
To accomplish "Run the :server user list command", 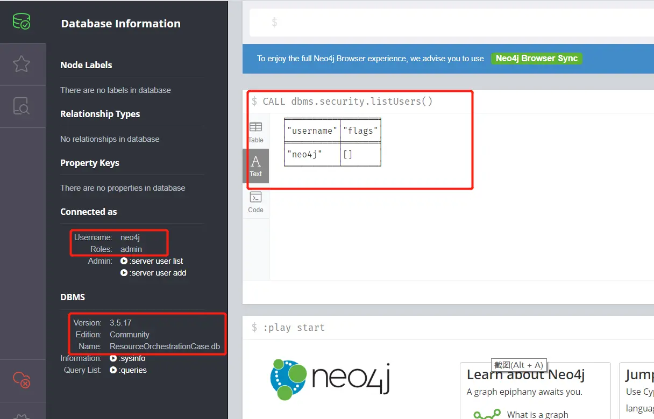I will tap(157, 261).
